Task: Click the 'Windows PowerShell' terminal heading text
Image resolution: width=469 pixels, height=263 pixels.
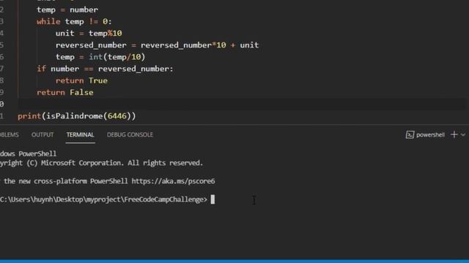Action: click(28, 153)
